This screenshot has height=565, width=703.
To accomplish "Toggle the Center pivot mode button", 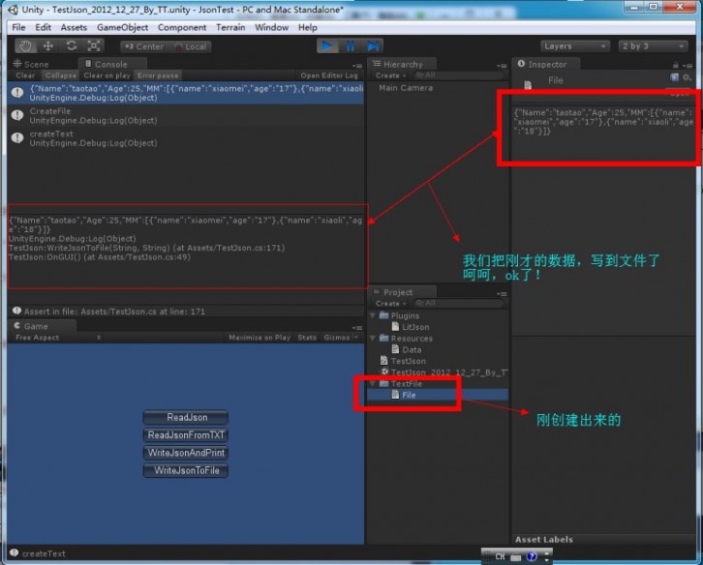I will pyautogui.click(x=144, y=46).
